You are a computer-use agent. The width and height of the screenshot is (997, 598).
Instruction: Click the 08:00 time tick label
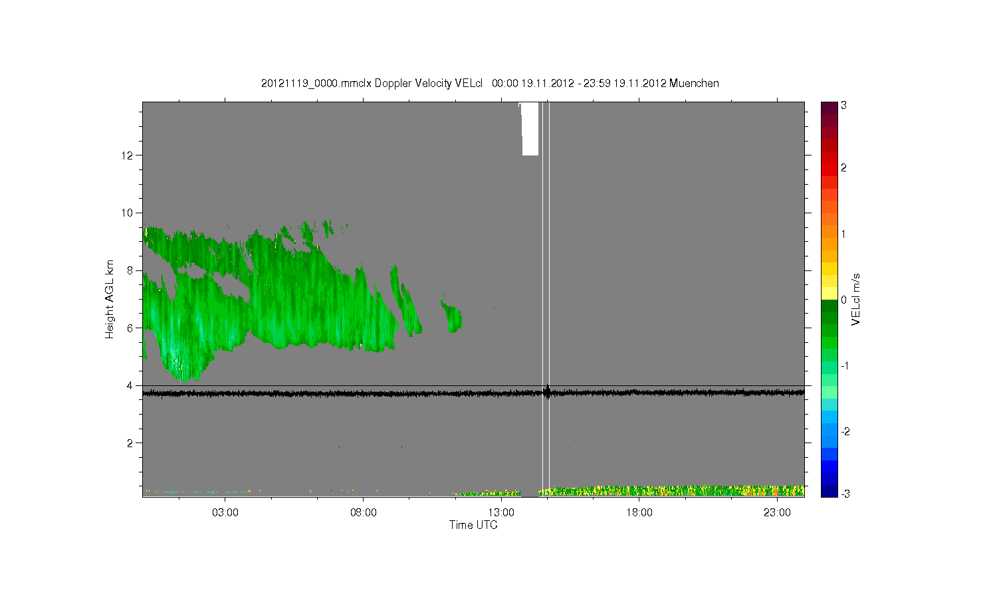click(x=363, y=513)
